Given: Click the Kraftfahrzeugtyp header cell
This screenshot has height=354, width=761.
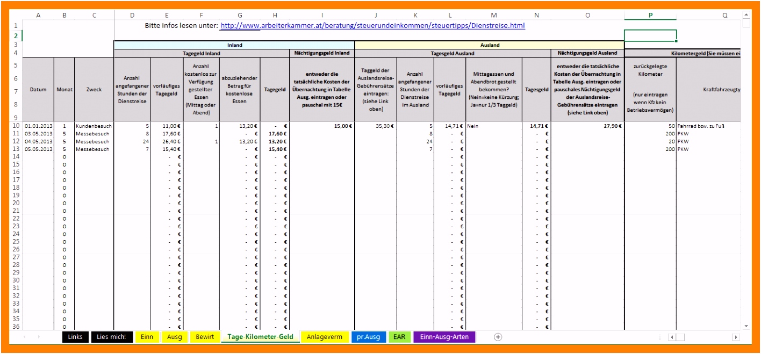Looking at the screenshot, I should [708, 90].
